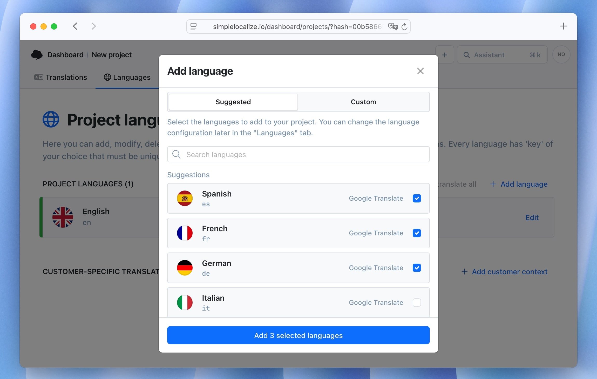Click Add customer context link
This screenshot has height=379, width=597.
[504, 272]
